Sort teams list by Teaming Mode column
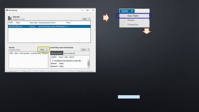This screenshot has height=112, width=199. [x=25, y=53]
